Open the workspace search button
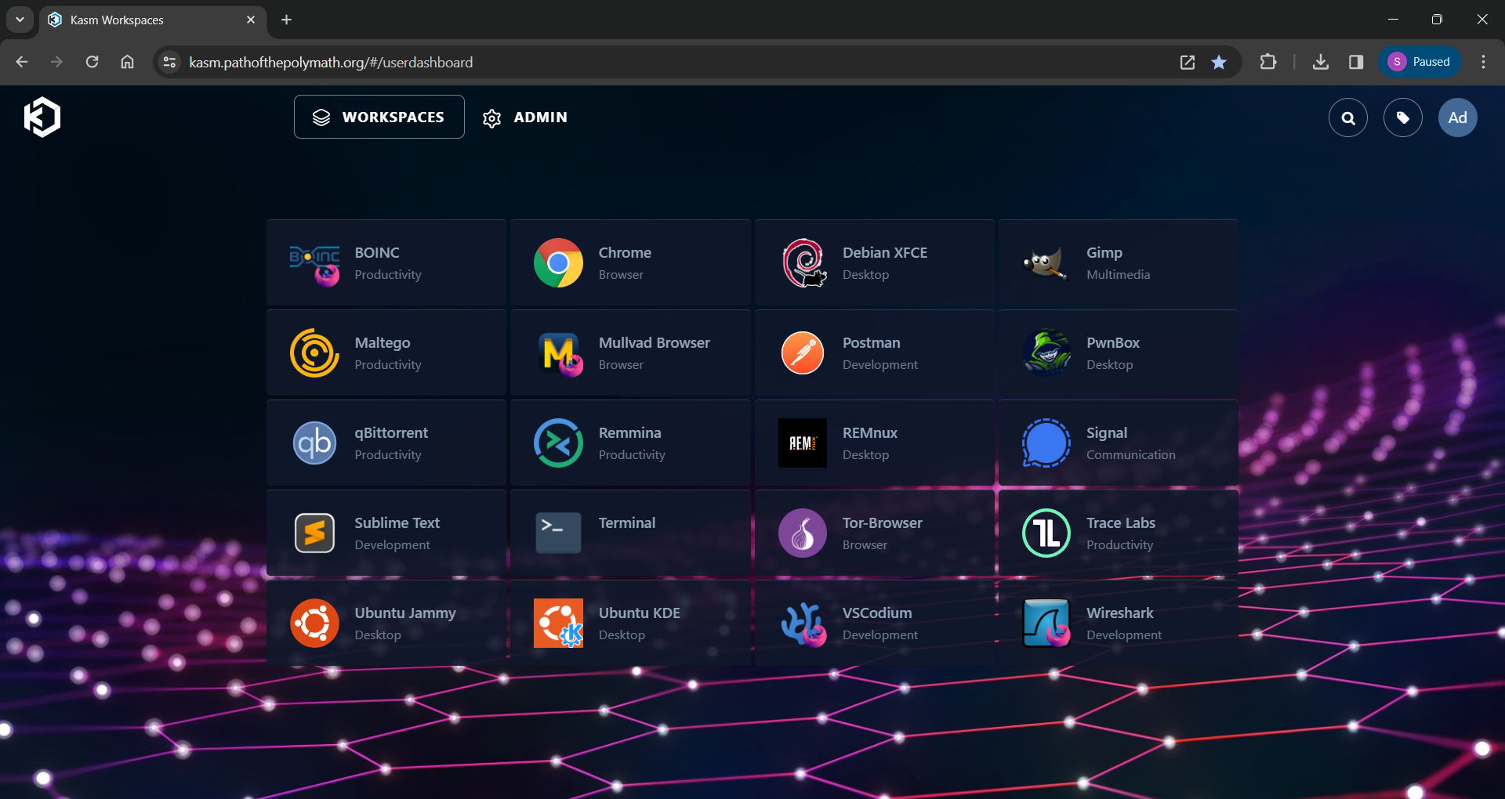The height and width of the screenshot is (799, 1505). [x=1348, y=117]
